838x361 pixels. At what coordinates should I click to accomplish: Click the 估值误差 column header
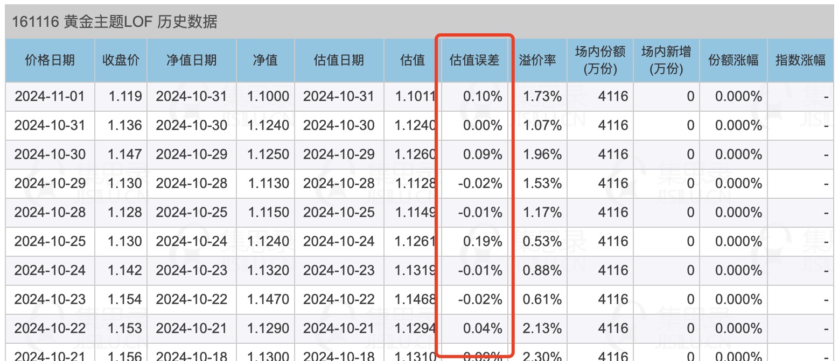point(474,60)
